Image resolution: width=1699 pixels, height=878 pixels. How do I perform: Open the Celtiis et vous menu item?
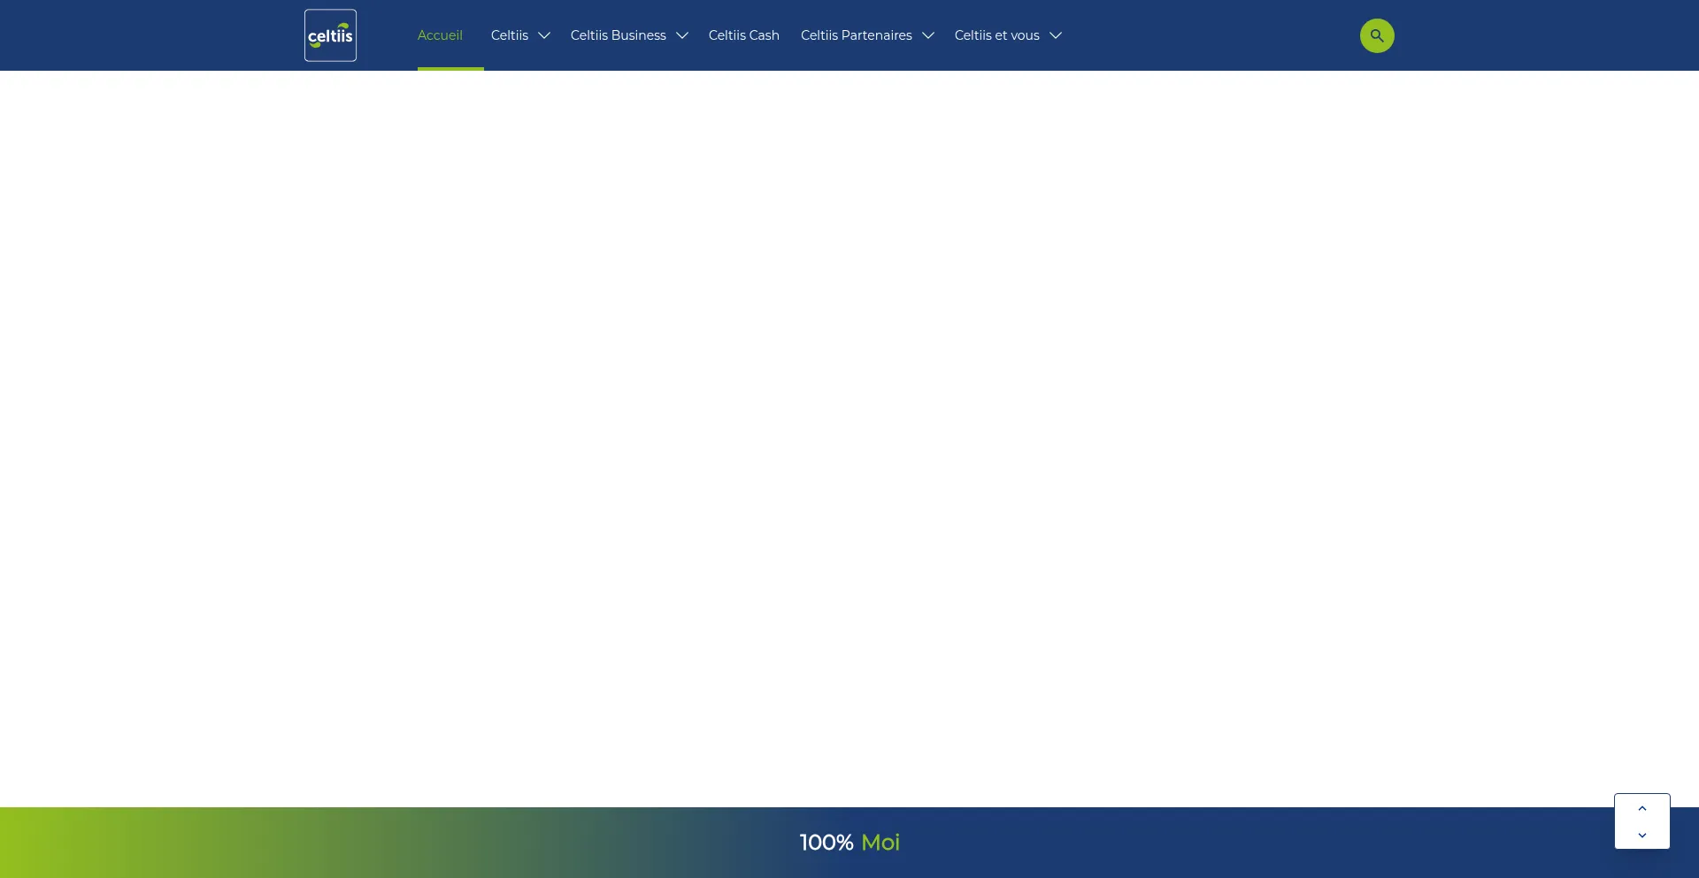tap(997, 35)
